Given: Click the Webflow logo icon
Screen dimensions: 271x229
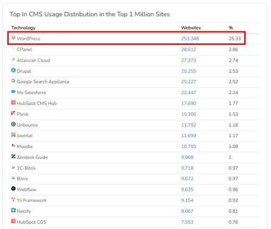Looking at the screenshot, I should coord(14,188).
